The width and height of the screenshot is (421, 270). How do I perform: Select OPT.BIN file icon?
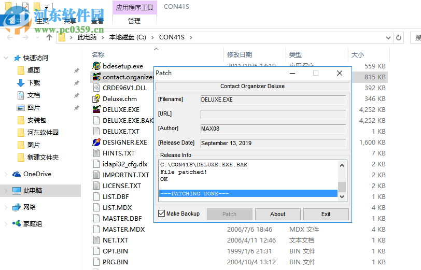(x=96, y=251)
